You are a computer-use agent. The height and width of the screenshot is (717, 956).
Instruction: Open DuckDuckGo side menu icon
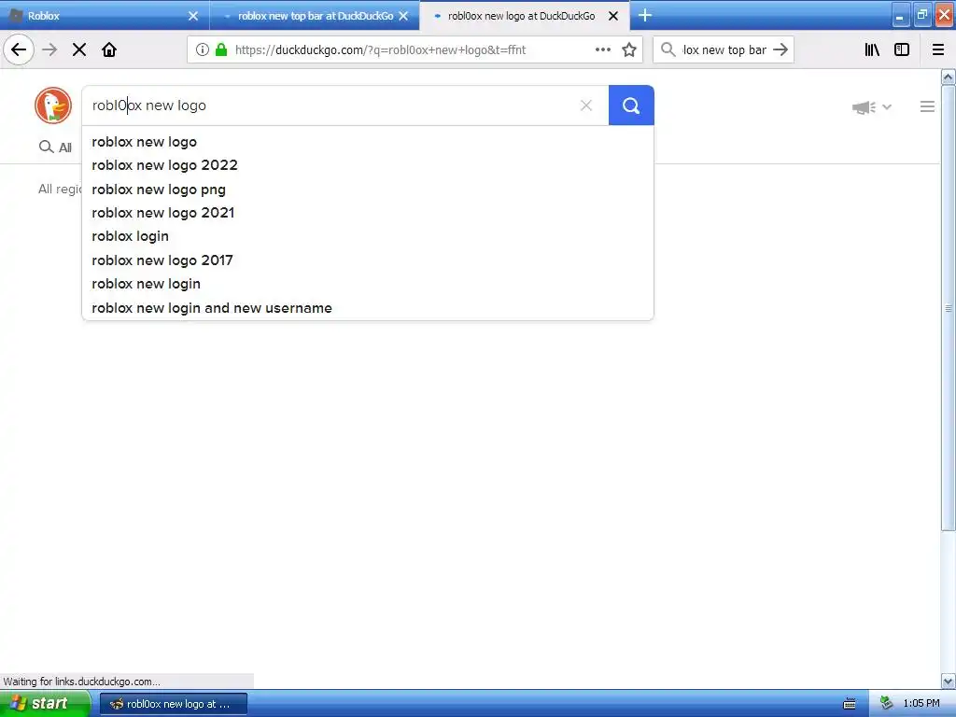coord(927,106)
